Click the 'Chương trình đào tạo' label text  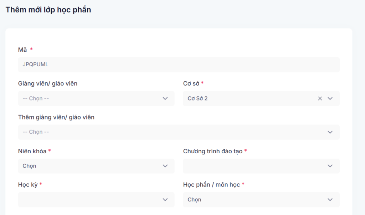(x=212, y=151)
